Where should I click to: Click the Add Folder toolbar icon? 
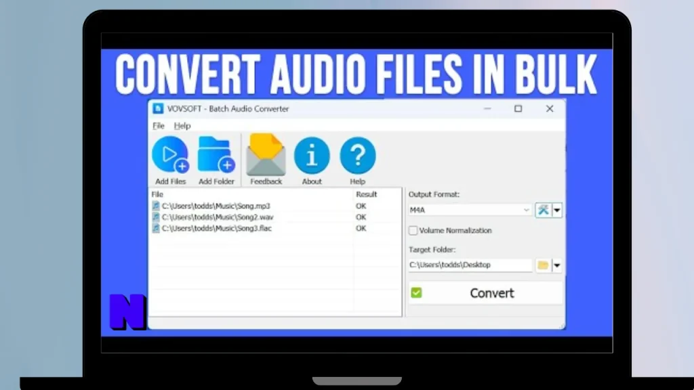[216, 155]
